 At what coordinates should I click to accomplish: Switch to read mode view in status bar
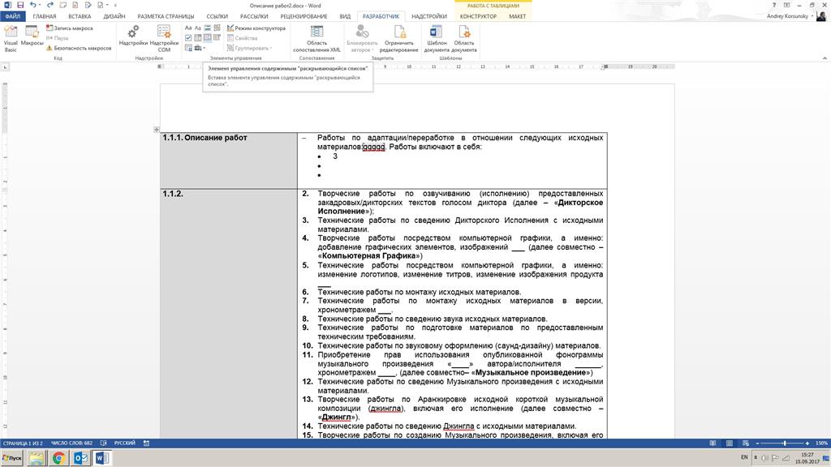713,443
